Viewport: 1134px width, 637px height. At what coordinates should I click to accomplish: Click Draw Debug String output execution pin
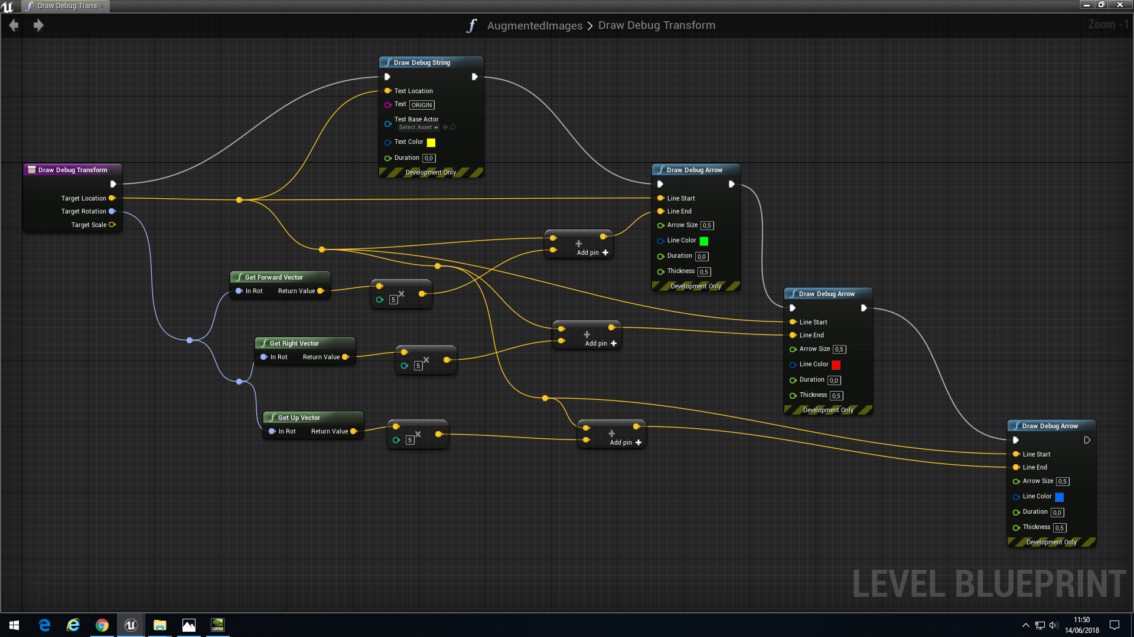(474, 77)
